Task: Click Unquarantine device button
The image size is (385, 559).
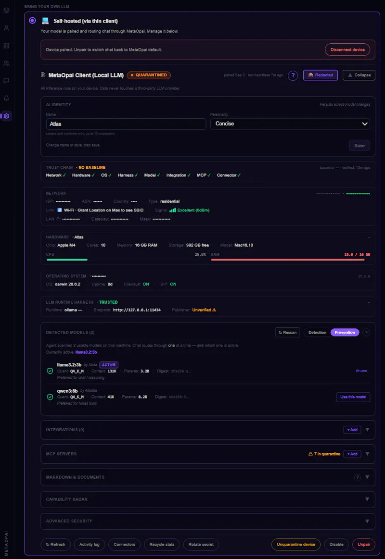Action: point(296,545)
